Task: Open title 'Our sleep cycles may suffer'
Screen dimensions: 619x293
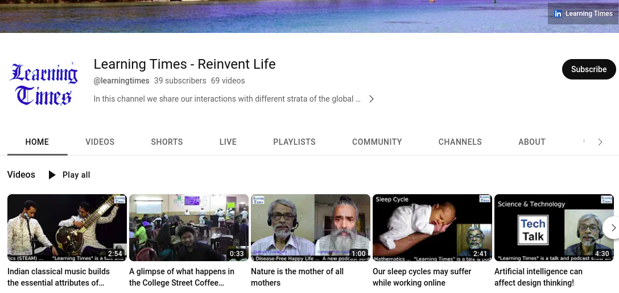Action: [x=422, y=277]
